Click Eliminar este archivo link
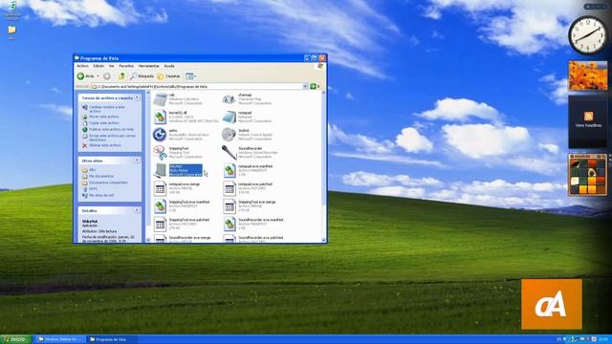The height and width of the screenshot is (344, 612). point(104,145)
